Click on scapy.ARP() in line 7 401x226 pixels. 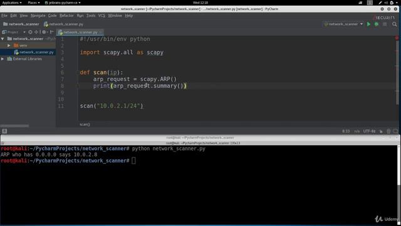(x=159, y=79)
